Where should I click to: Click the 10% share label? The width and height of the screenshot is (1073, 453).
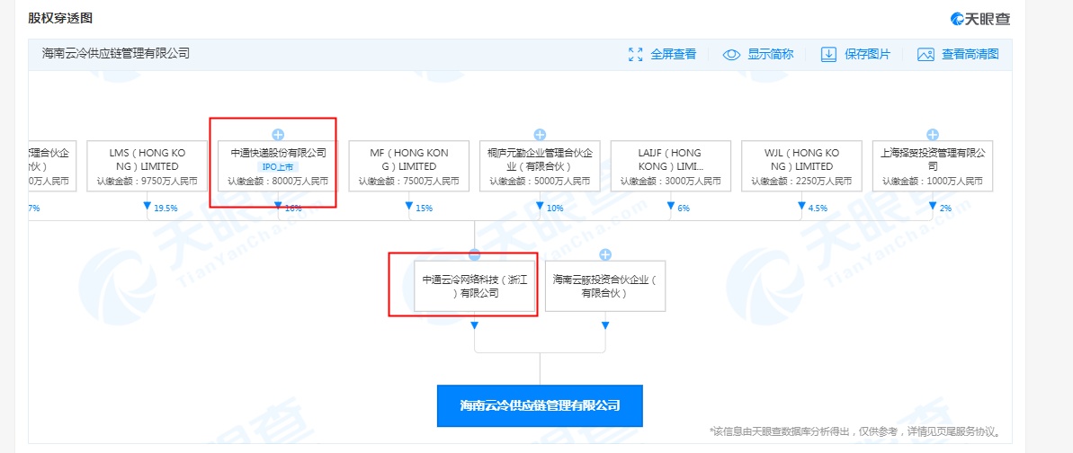(x=555, y=208)
